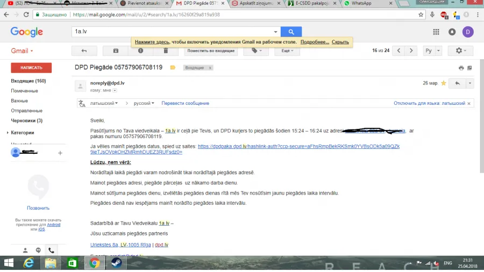Open the message in a new window
This screenshot has height=272, width=484.
(469, 68)
